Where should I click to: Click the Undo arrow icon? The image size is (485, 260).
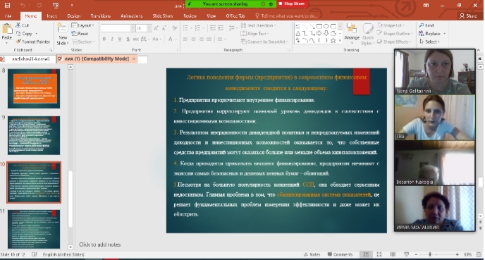(23, 5)
